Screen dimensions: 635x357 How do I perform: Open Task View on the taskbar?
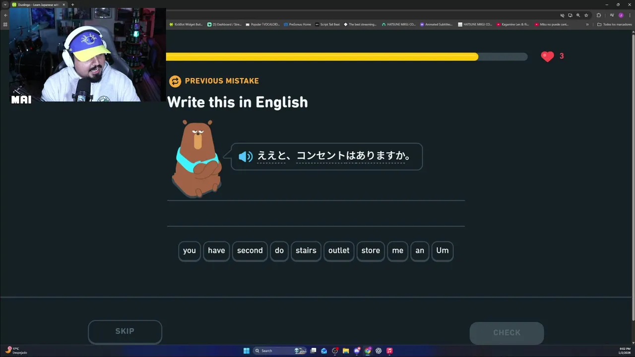tap(313, 351)
